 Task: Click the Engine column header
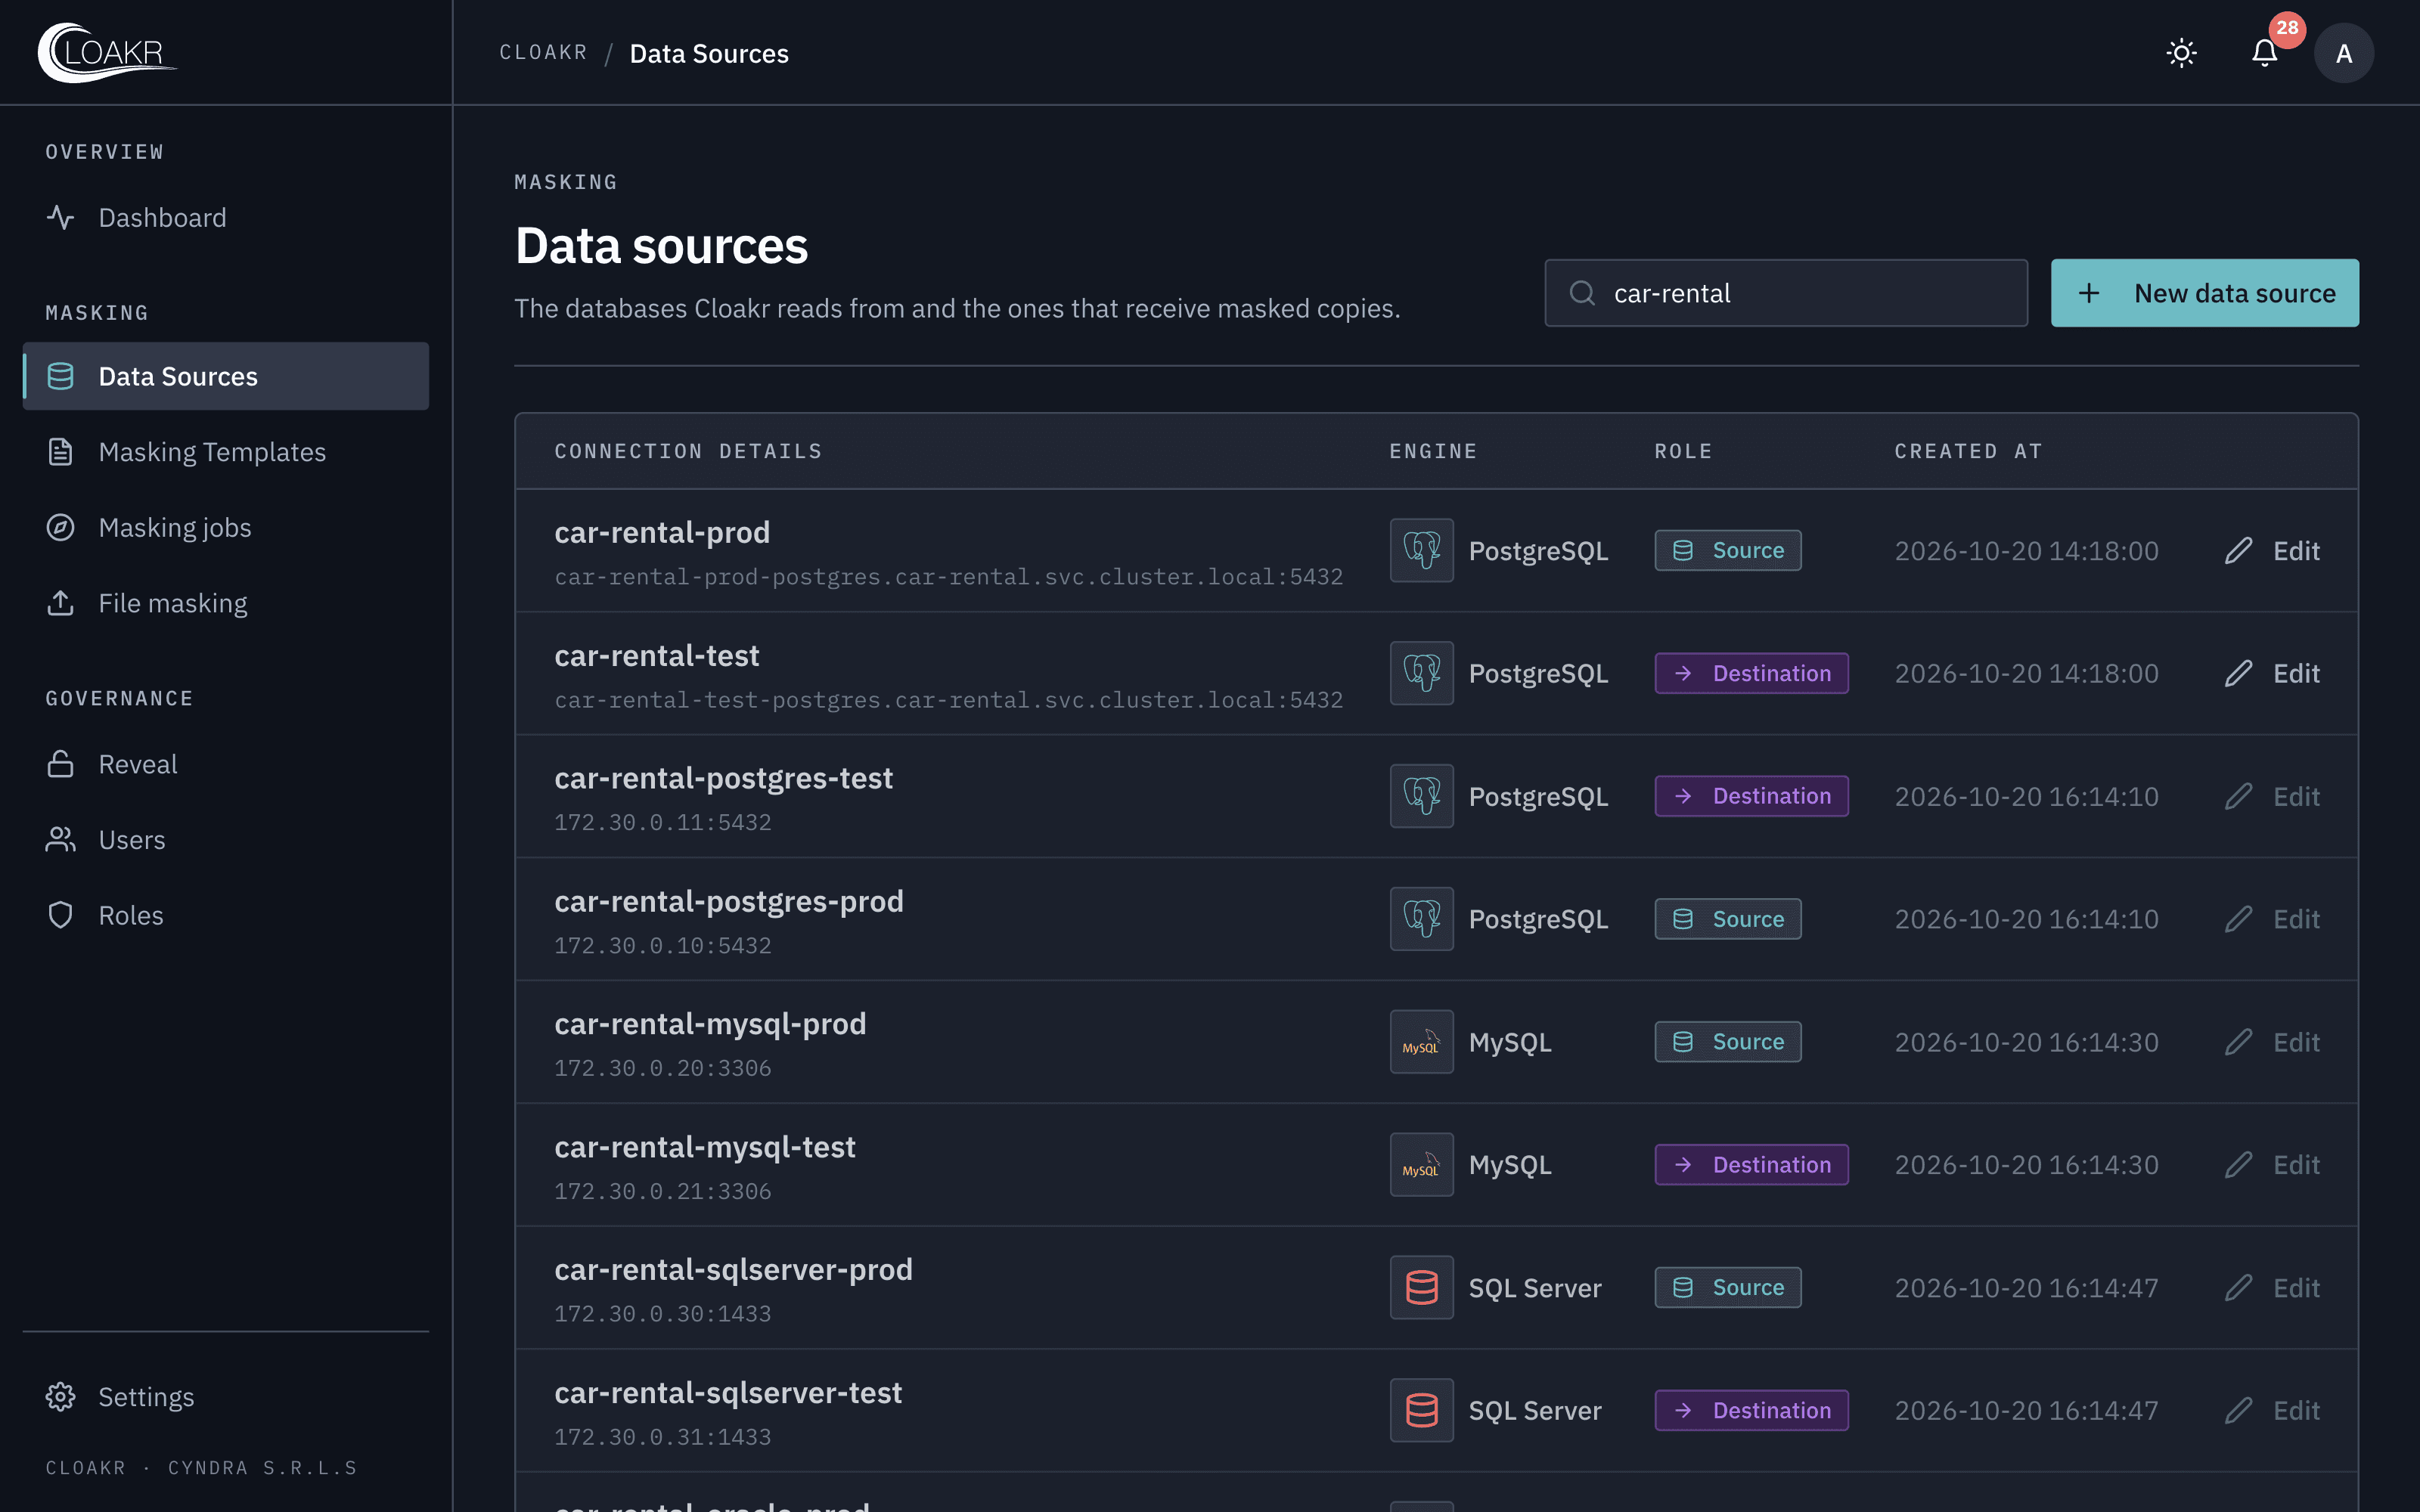(x=1433, y=451)
